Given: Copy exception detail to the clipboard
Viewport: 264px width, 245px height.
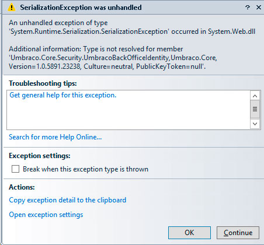Looking at the screenshot, I should click(x=68, y=200).
